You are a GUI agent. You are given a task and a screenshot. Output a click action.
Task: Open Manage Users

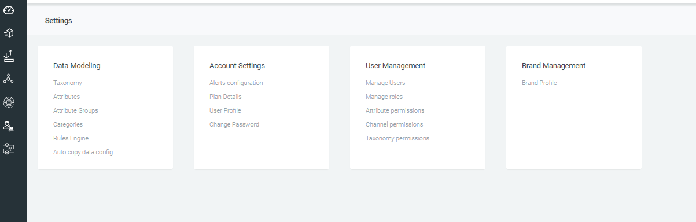[x=385, y=83]
